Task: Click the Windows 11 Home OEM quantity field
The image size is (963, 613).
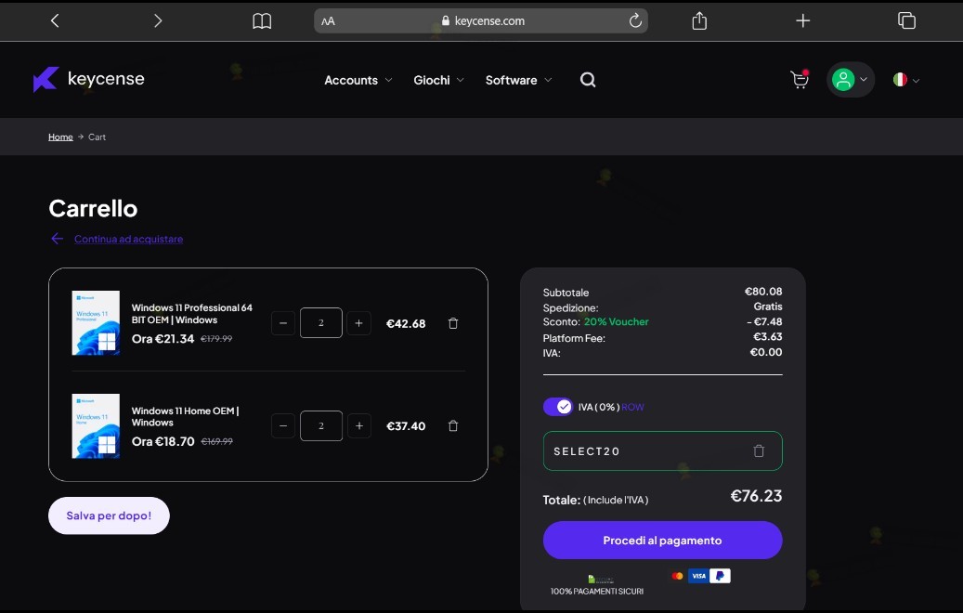Action: click(x=321, y=425)
